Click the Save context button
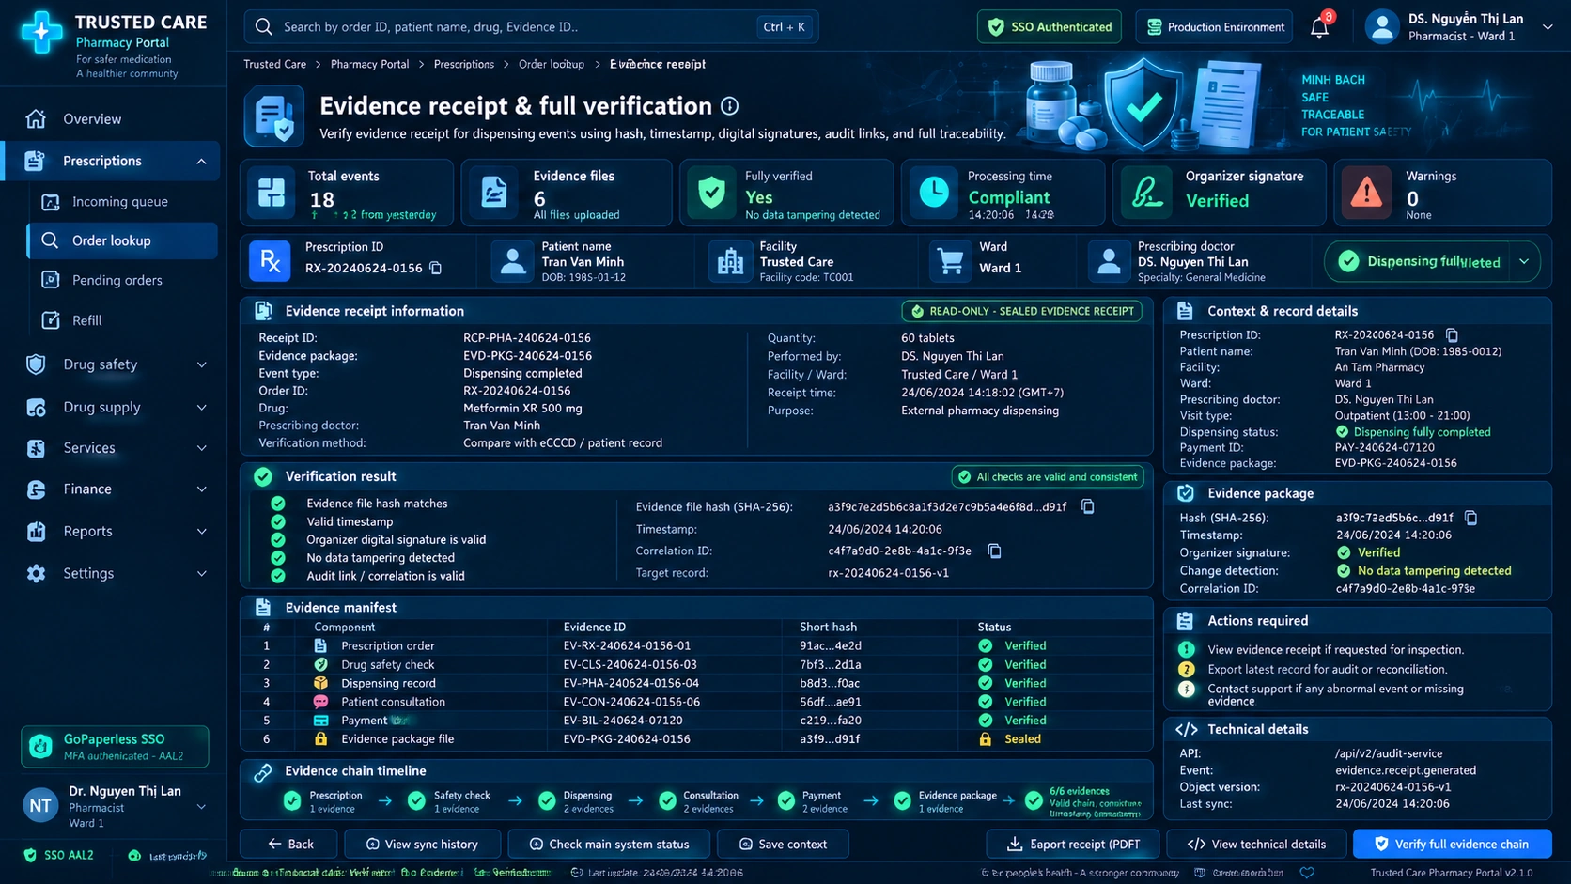 point(783,845)
